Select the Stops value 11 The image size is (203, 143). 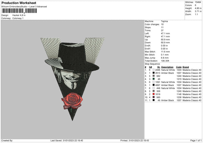tap(162, 27)
